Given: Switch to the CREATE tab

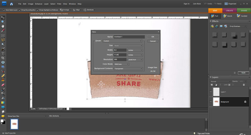Looking at the screenshot, I should [x=229, y=10].
